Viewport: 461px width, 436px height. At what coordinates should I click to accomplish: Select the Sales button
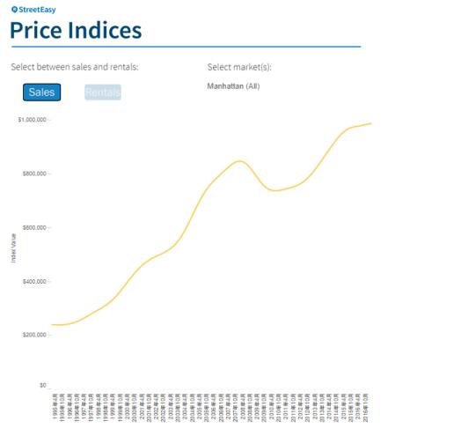[x=41, y=92]
